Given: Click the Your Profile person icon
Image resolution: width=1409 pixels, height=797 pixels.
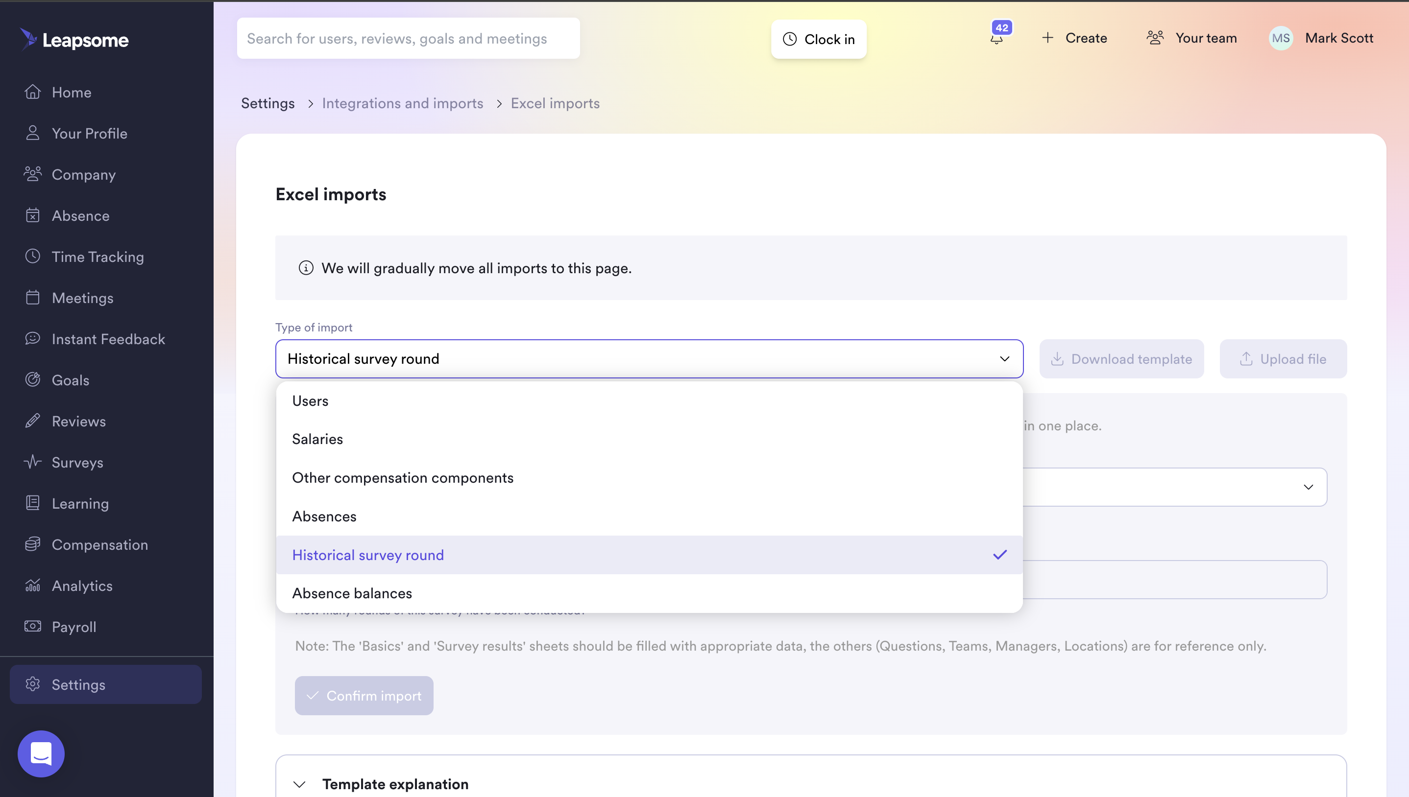Looking at the screenshot, I should tap(33, 133).
